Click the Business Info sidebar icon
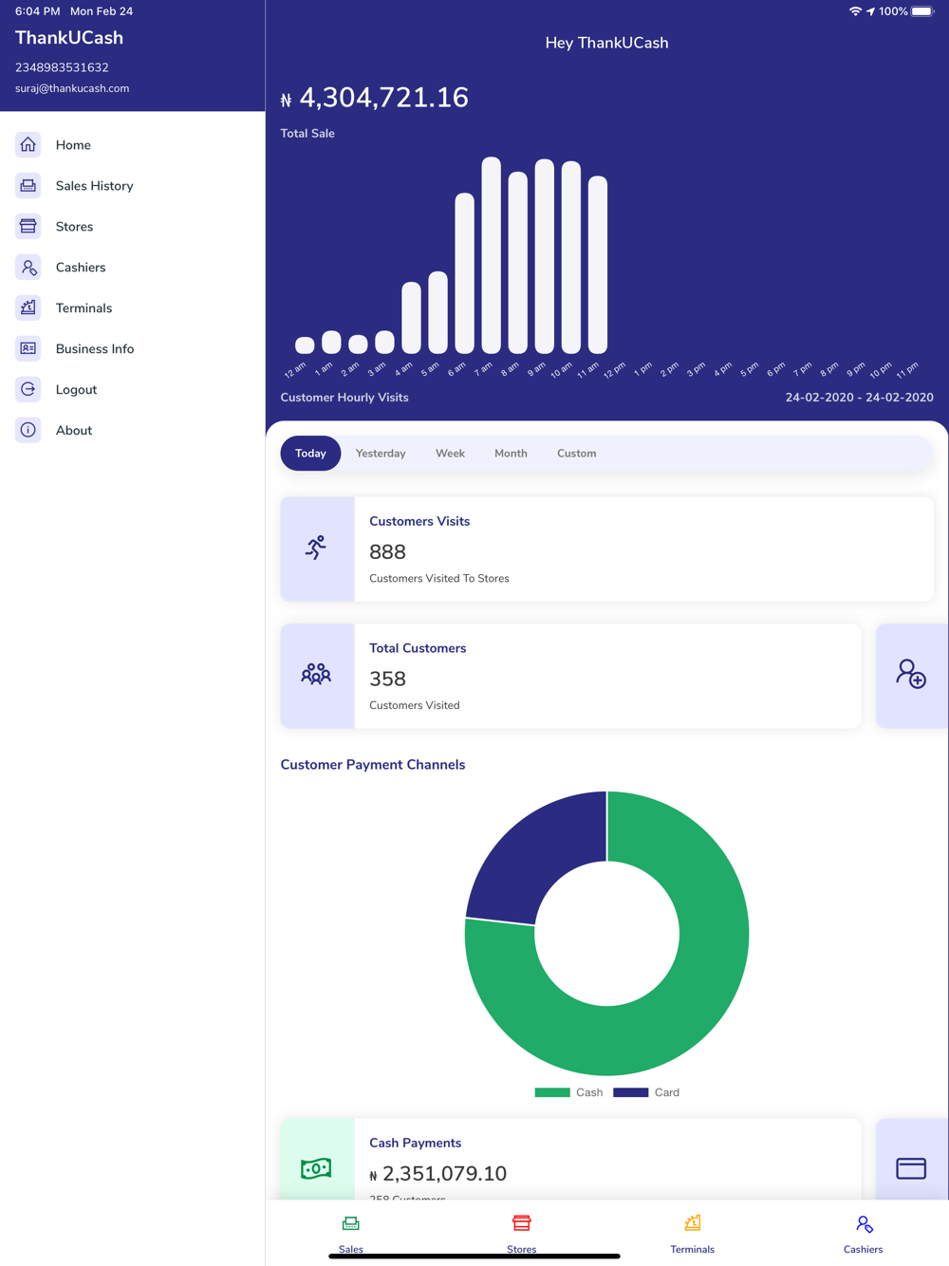 [x=28, y=349]
